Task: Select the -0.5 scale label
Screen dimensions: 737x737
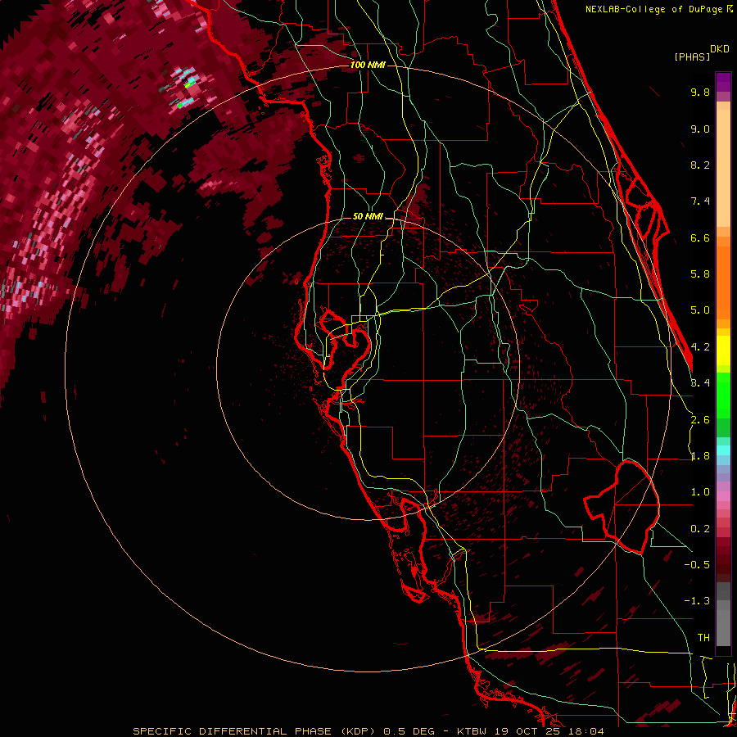Action: [x=697, y=565]
